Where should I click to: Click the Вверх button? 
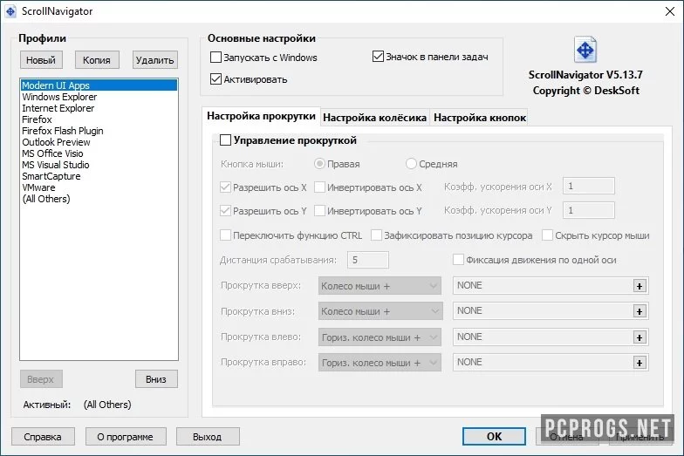point(41,378)
